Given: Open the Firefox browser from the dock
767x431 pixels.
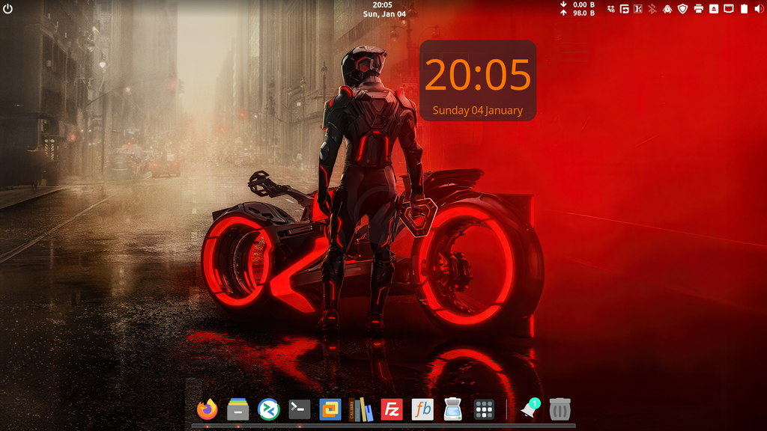Looking at the screenshot, I should tap(207, 409).
